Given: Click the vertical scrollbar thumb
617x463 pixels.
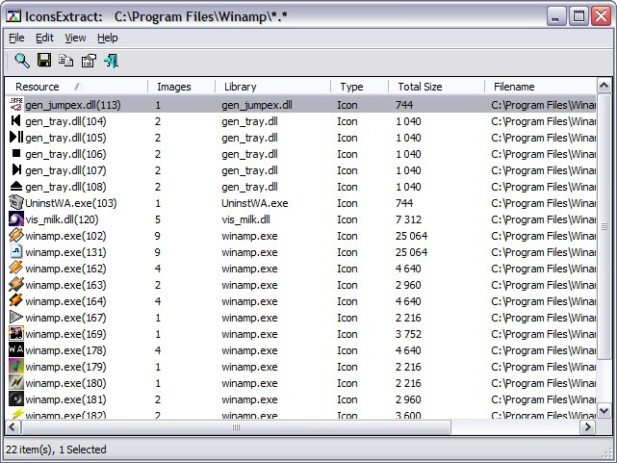Looking at the screenshot, I should pyautogui.click(x=604, y=226).
